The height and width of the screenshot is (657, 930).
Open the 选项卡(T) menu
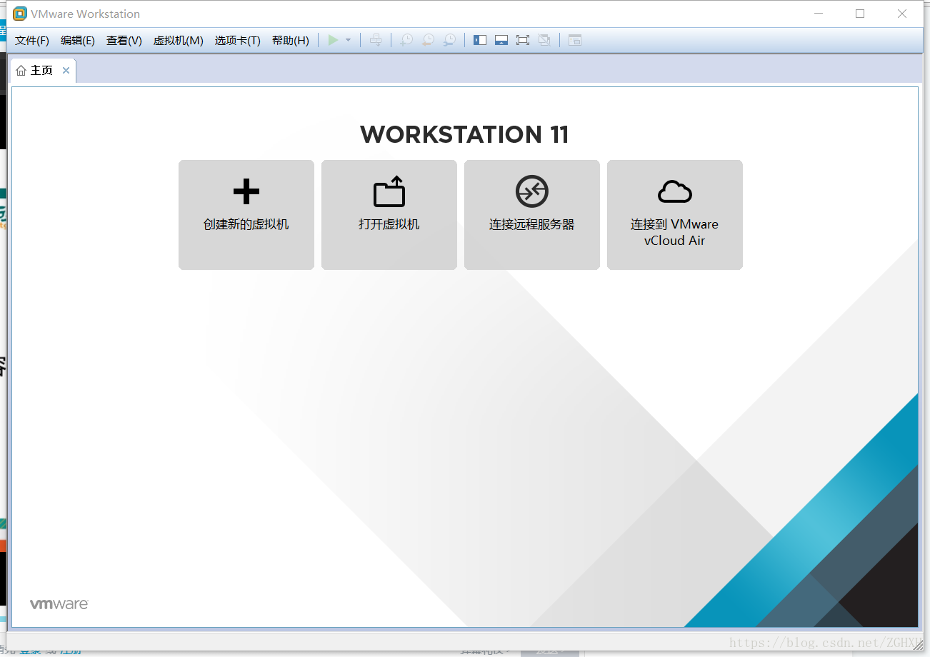238,41
